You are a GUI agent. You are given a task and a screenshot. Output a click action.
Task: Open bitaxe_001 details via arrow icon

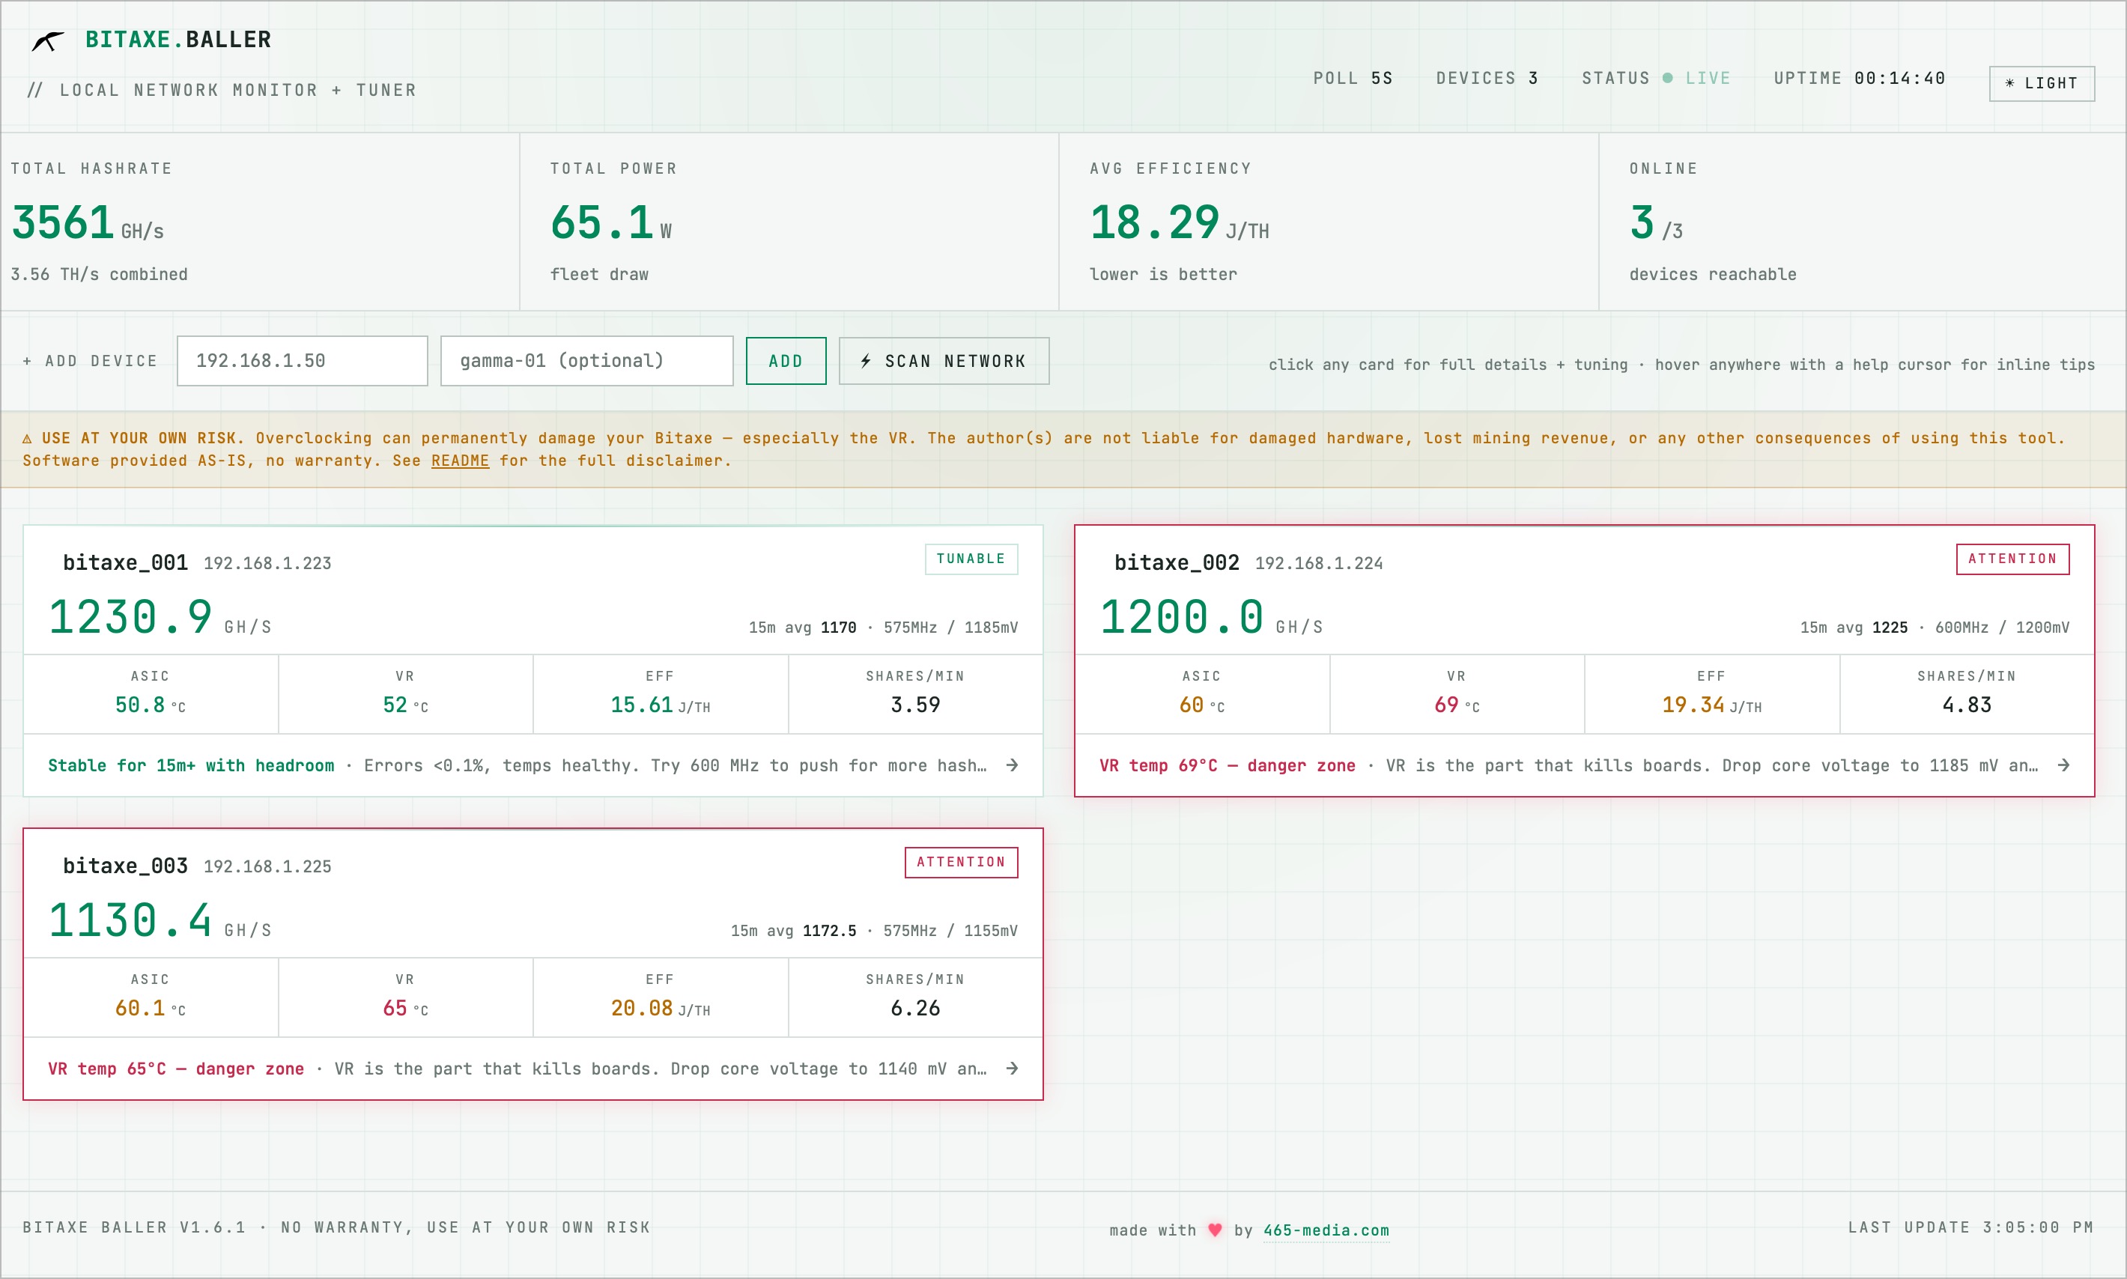tap(1013, 765)
